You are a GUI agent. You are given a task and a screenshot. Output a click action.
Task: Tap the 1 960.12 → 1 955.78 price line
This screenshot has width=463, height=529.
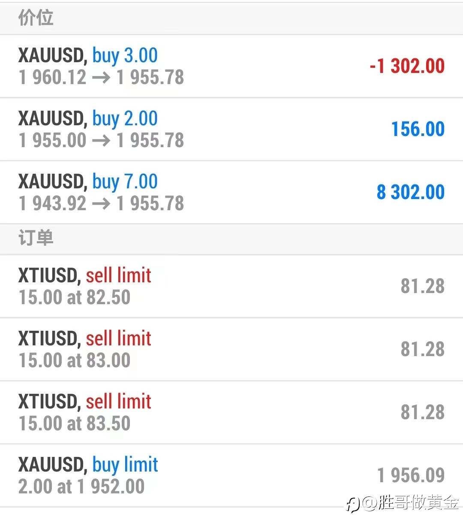[x=101, y=78]
